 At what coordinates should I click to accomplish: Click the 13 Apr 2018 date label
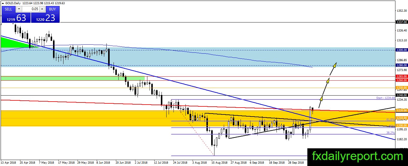point(9,162)
